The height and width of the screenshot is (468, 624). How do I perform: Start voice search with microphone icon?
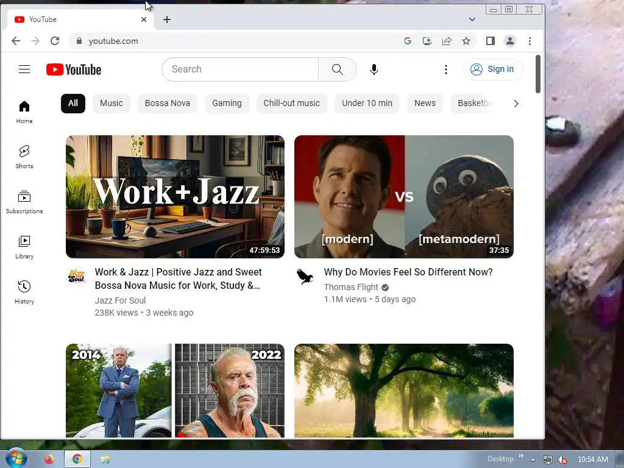tap(374, 69)
